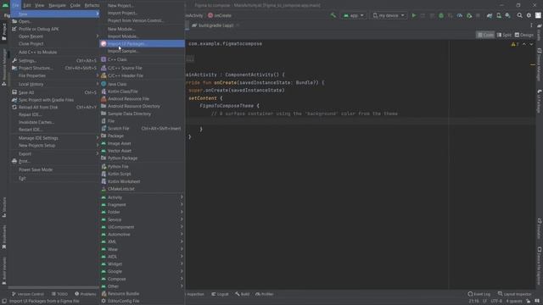Open Build Variants in left sidebar
The image size is (543, 305).
pos(4,271)
